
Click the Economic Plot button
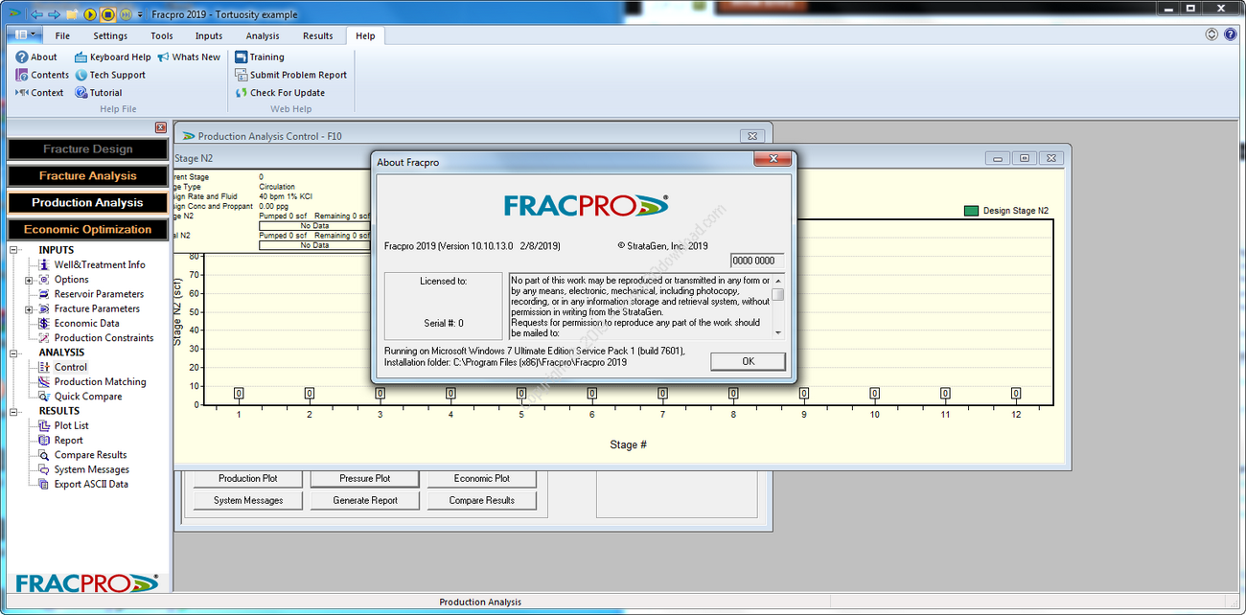[x=481, y=478]
